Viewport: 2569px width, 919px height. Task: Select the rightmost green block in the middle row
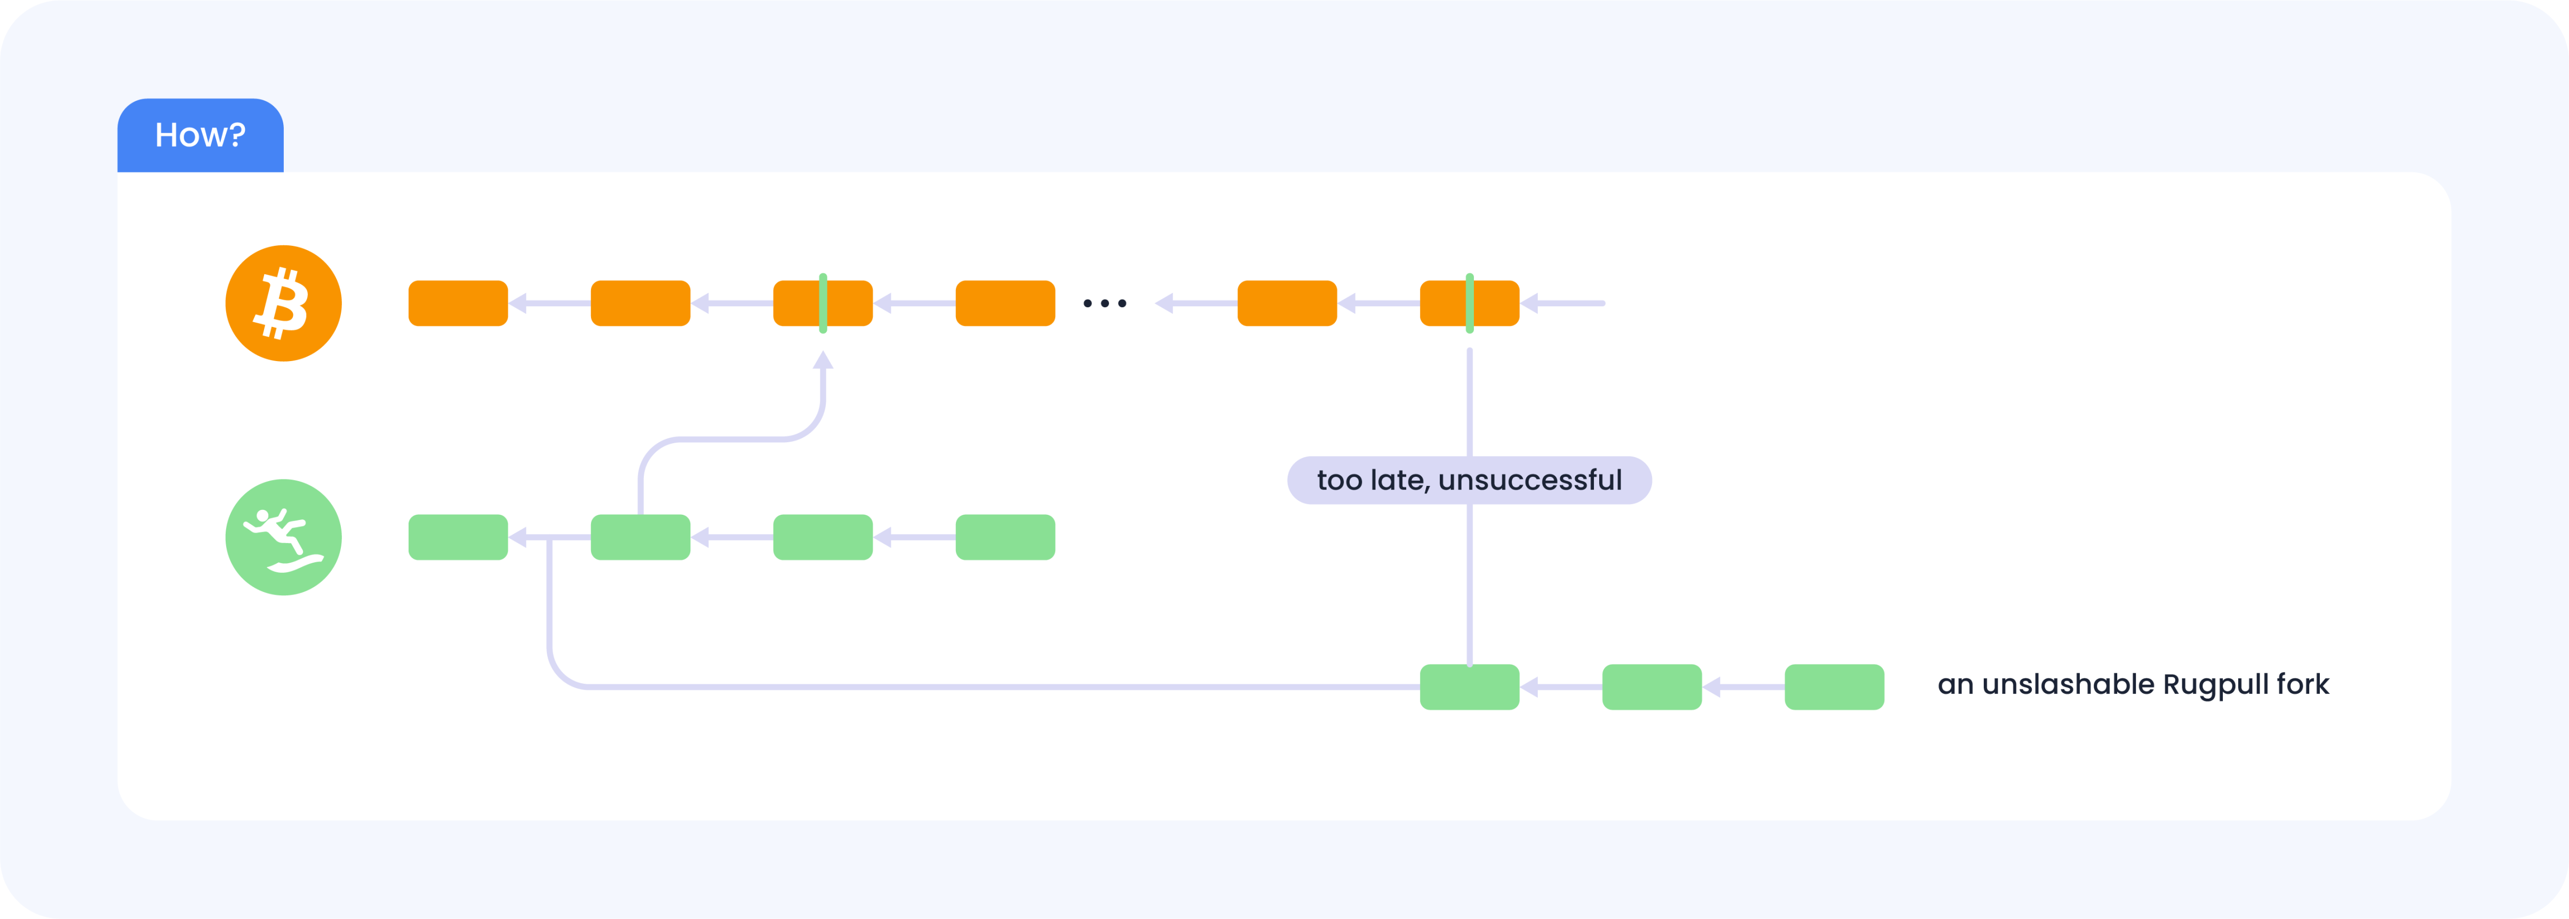tap(1006, 537)
